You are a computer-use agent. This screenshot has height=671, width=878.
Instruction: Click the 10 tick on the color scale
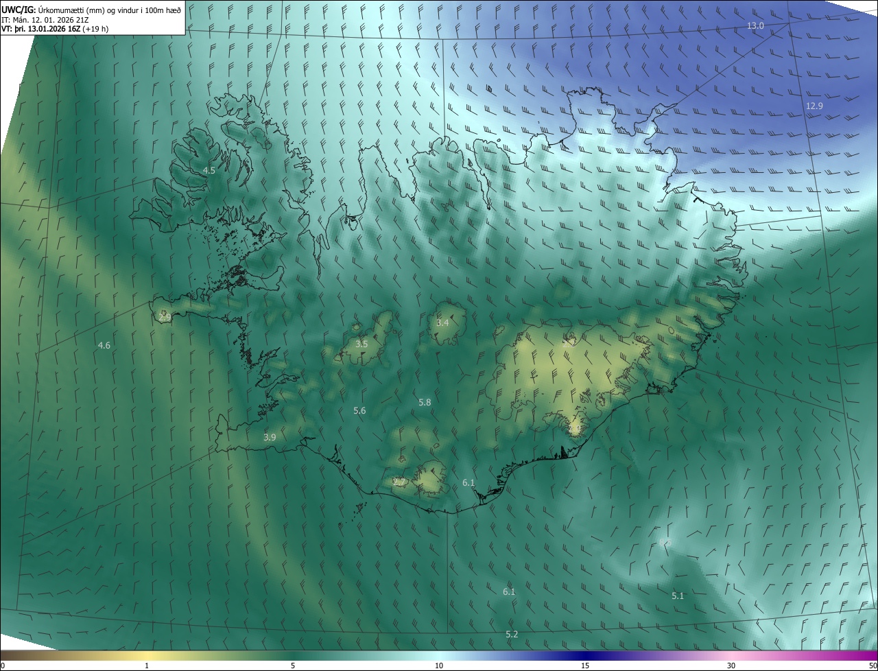pyautogui.click(x=439, y=666)
